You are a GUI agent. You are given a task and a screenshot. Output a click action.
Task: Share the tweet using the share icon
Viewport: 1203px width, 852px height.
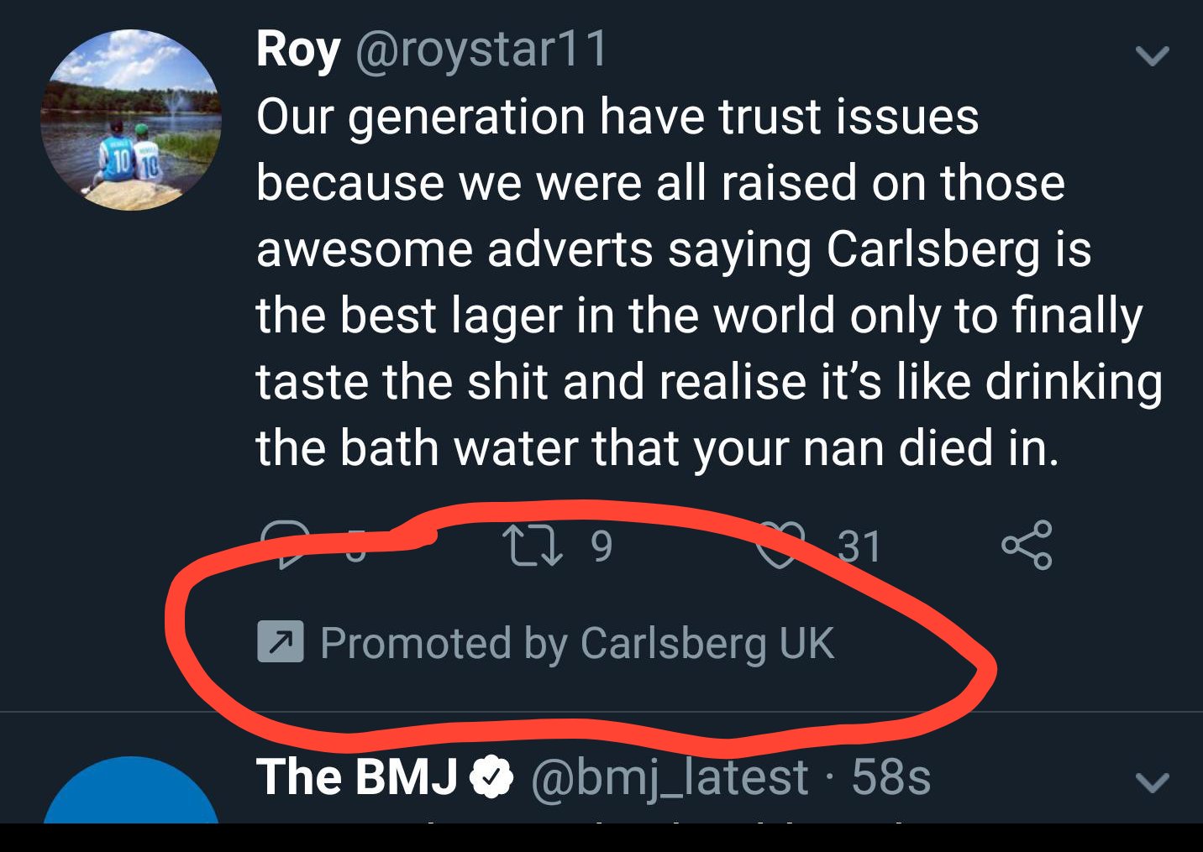(x=1026, y=545)
